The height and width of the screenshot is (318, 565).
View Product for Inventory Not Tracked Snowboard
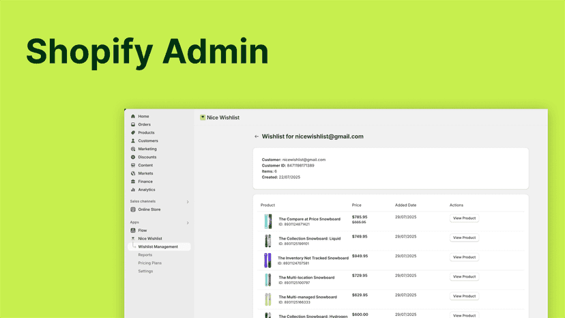(x=464, y=257)
